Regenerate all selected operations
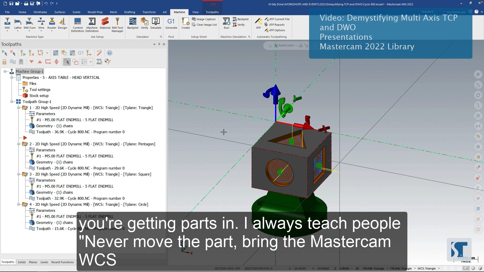This screenshot has width=484, height=272. [23, 53]
